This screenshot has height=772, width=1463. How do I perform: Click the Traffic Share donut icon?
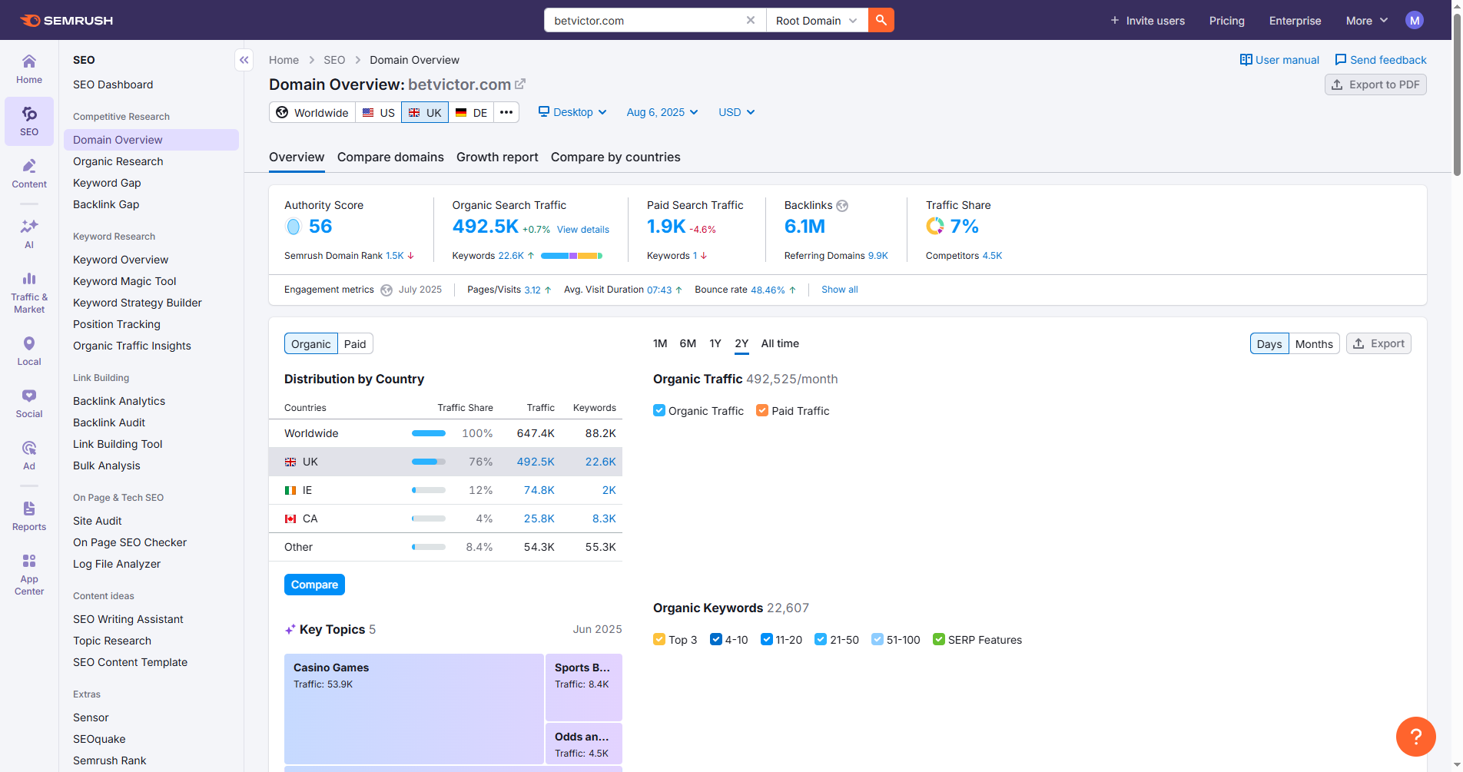coord(935,226)
